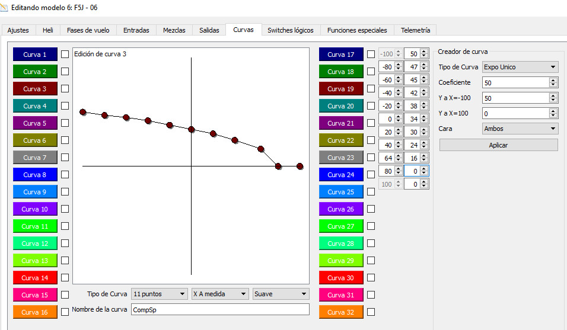This screenshot has height=330, width=567.
Task: Switch to the Mezclas tab
Action: point(174,30)
